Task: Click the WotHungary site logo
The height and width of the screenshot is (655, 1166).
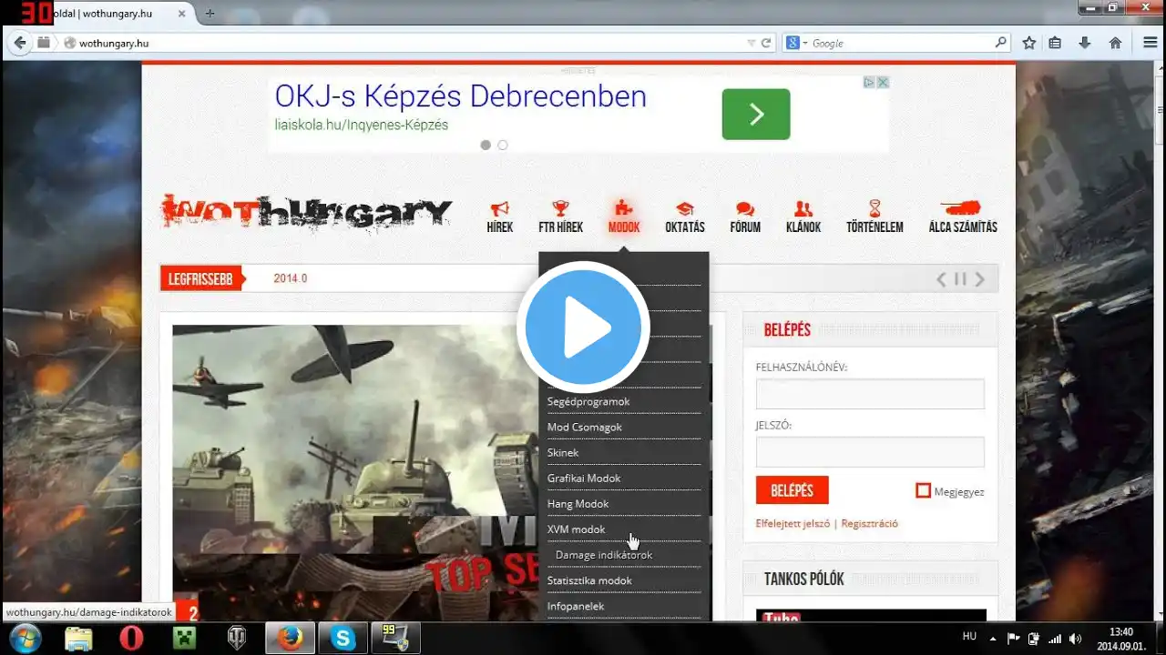Action: (x=306, y=212)
